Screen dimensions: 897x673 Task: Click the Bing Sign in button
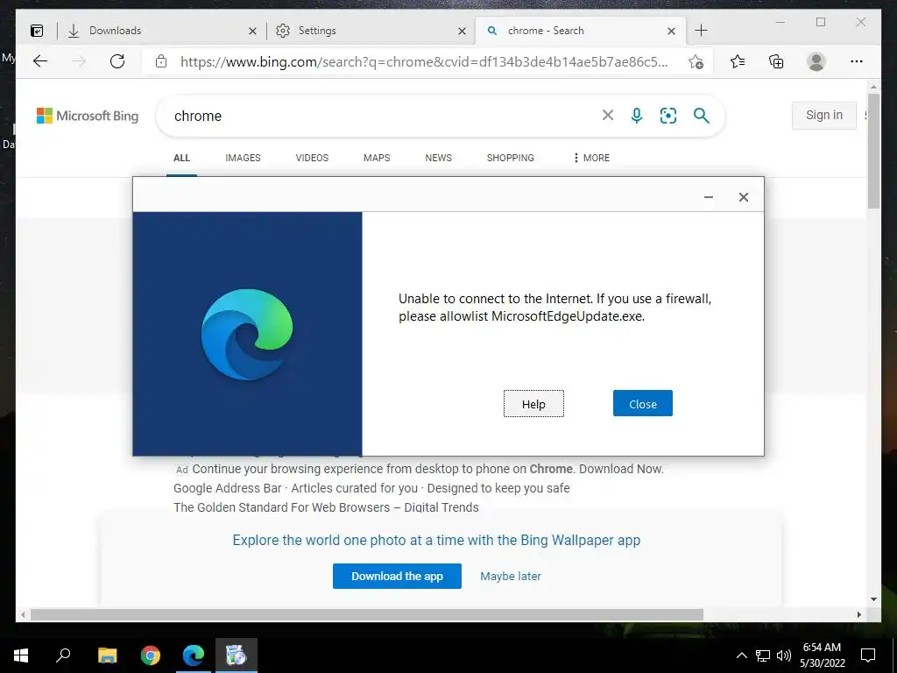(823, 115)
